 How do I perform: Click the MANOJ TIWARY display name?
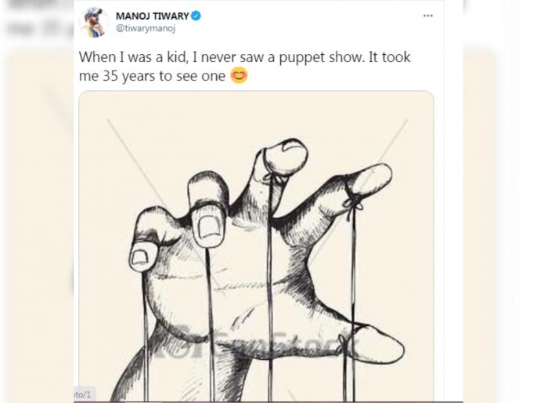(x=153, y=16)
